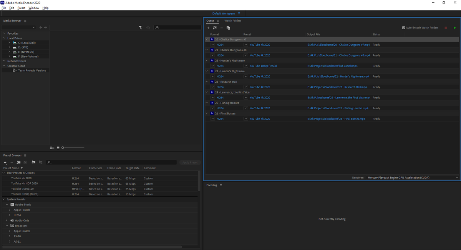Click Remove minus icon in Queue toolbar
This screenshot has width=461, height=250.
pyautogui.click(x=222, y=28)
